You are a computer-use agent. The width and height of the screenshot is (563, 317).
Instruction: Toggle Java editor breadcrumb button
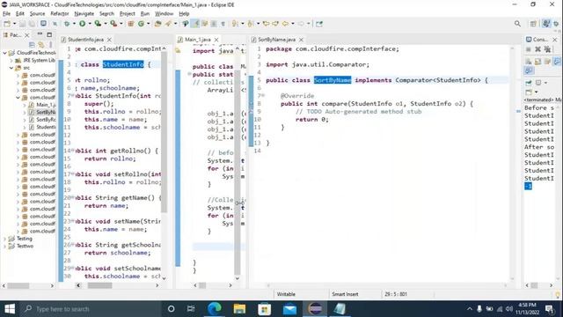[186, 24]
